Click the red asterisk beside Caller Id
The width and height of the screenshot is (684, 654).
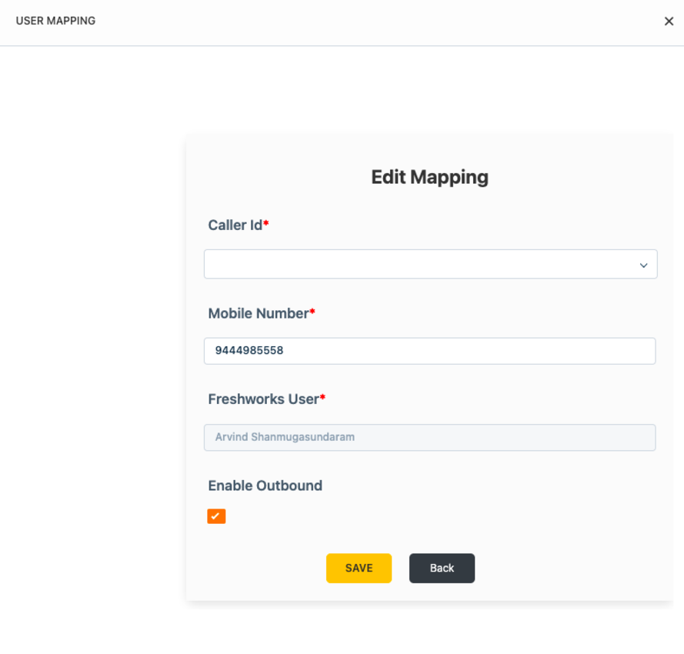click(266, 224)
